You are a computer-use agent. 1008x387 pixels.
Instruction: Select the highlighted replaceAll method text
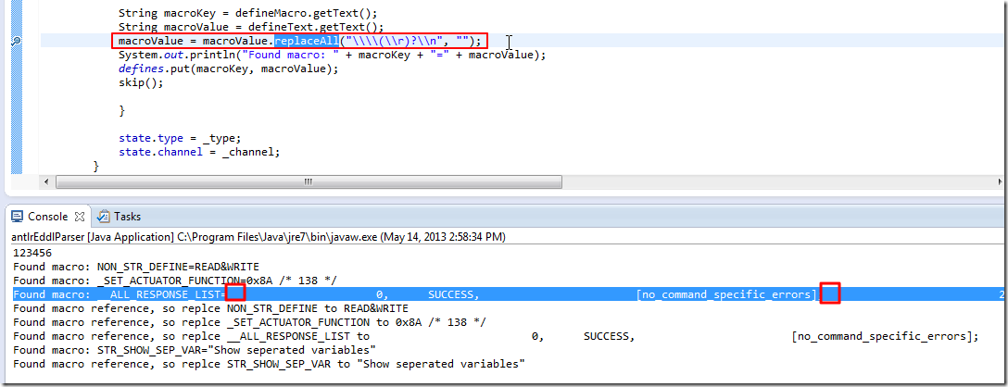[307, 41]
